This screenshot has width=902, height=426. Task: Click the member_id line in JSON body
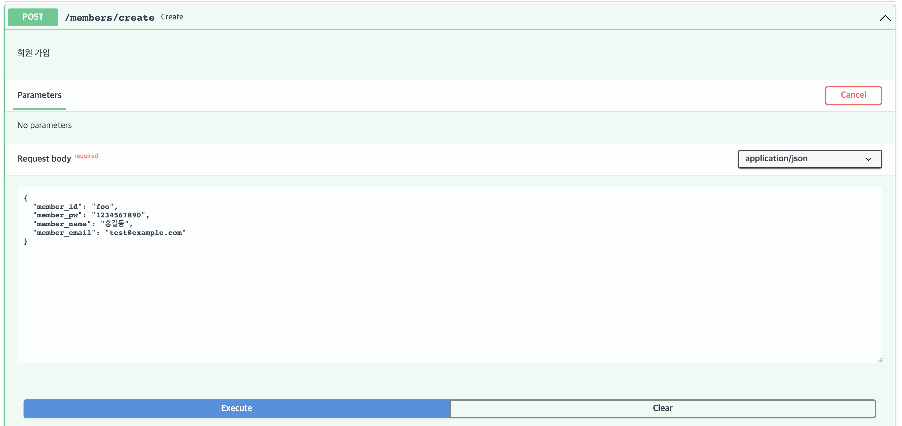click(x=75, y=206)
